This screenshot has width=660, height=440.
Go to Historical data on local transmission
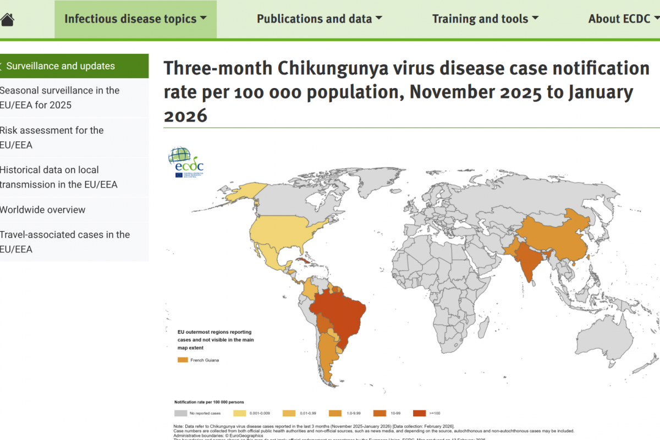(58, 177)
